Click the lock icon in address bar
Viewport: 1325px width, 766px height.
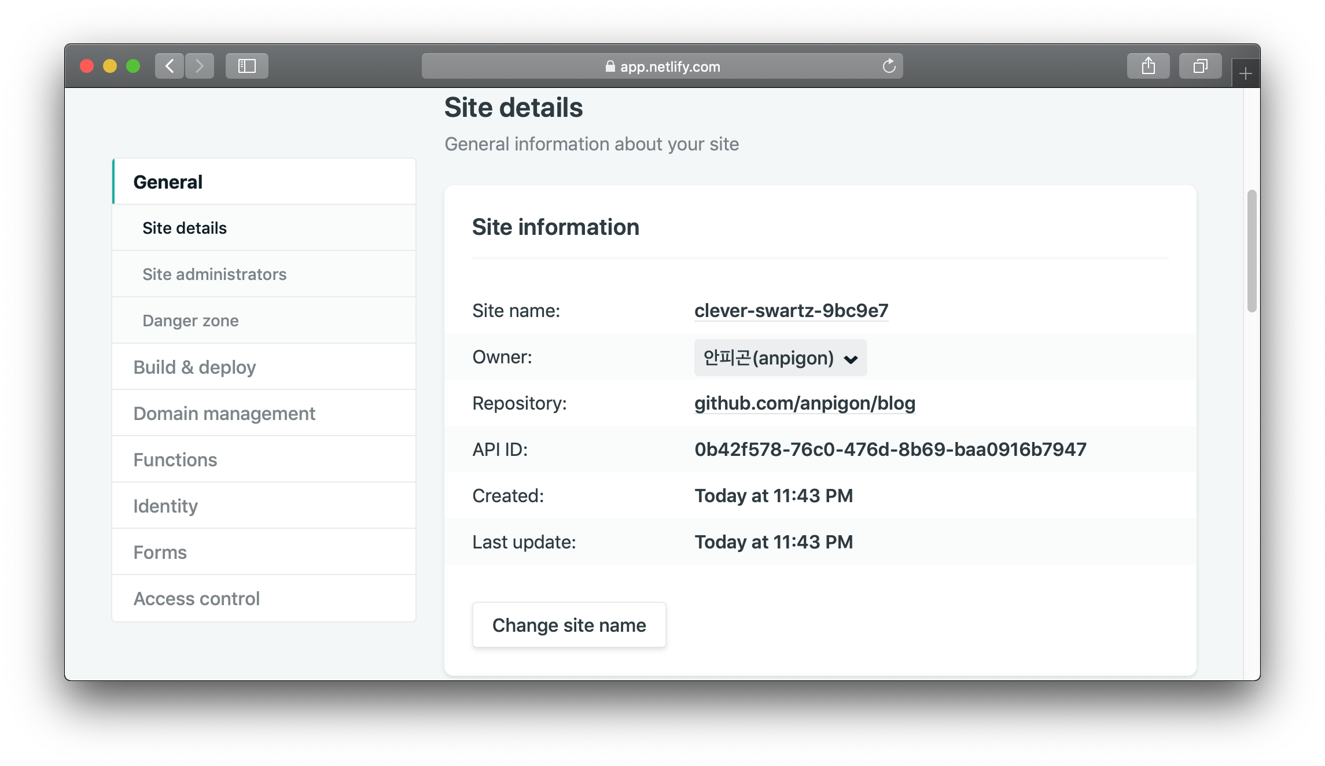click(610, 67)
